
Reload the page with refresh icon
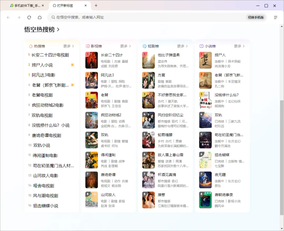point(29,17)
